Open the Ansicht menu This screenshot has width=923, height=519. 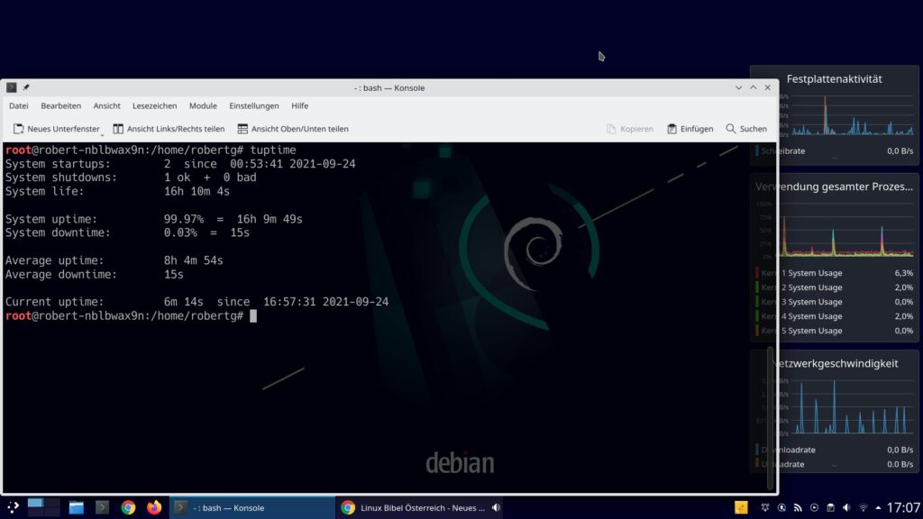[106, 106]
